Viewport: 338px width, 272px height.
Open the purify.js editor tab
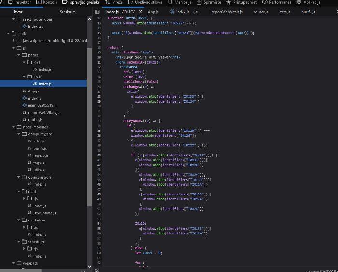[309, 11]
